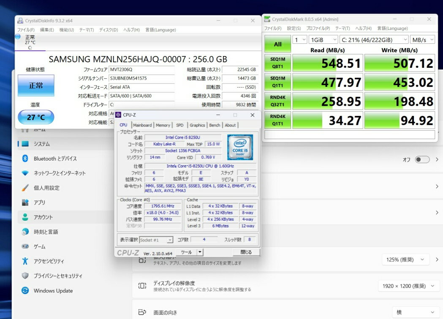Open the 125% display scale dropdown
This screenshot has width=443, height=319.
[x=405, y=260]
